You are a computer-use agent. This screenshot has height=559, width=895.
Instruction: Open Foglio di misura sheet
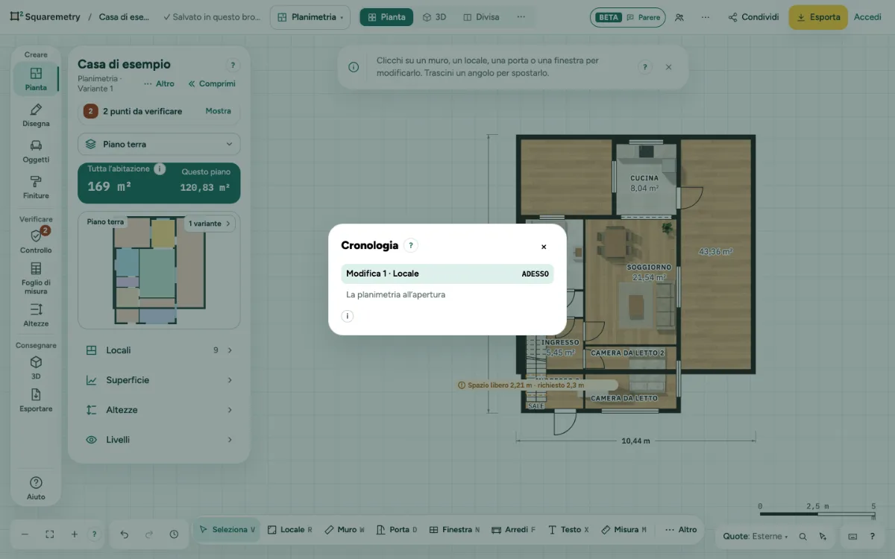click(x=36, y=278)
